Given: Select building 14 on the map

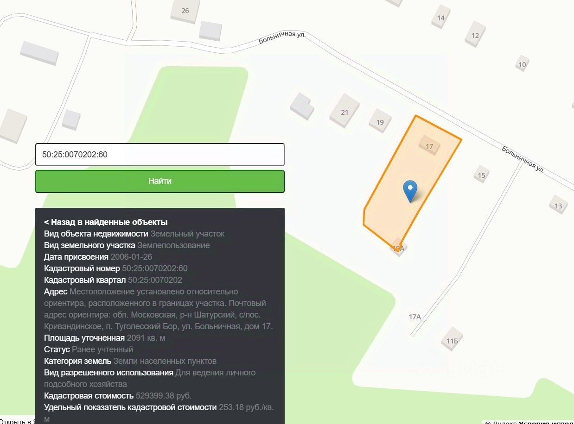Looking at the screenshot, I should point(440,18).
